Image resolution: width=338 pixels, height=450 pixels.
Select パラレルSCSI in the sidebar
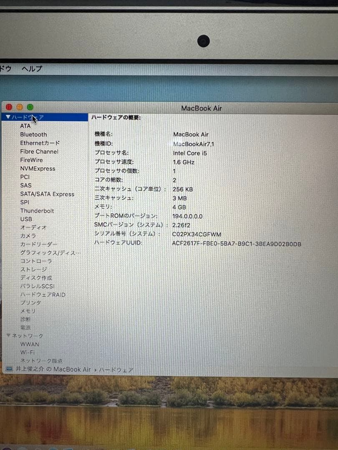tap(37, 286)
